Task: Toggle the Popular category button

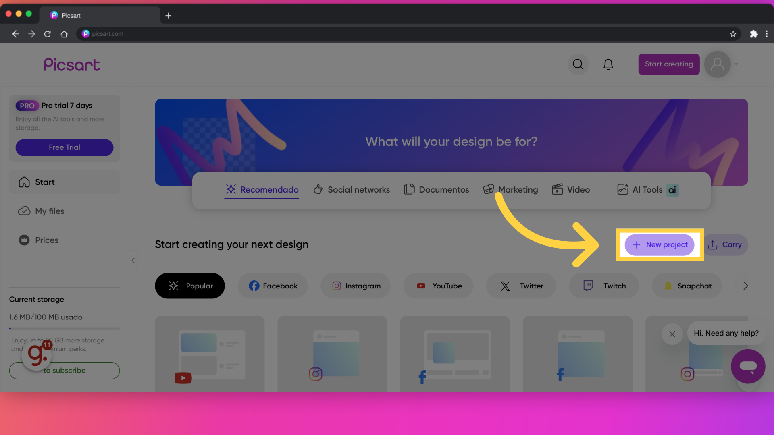Action: point(189,286)
